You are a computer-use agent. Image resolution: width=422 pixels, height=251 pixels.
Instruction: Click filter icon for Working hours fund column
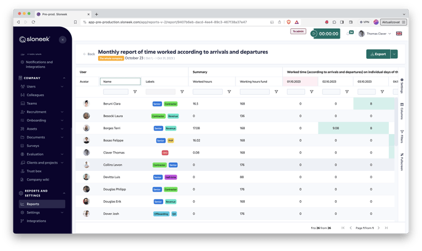tap(277, 92)
